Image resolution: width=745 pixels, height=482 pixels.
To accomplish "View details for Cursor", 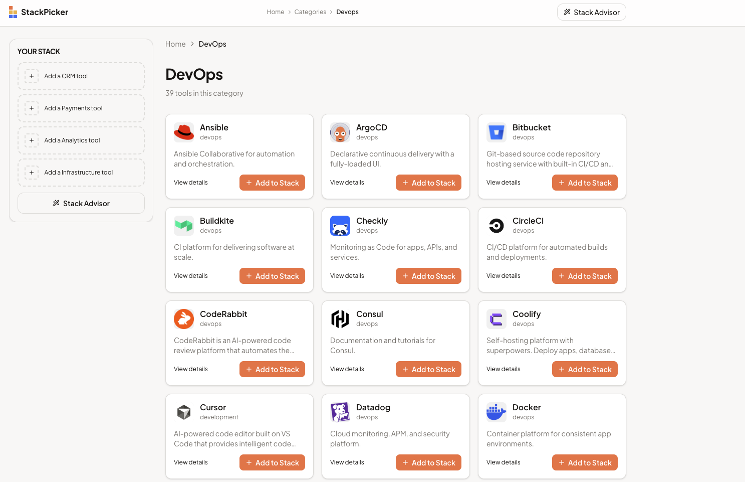I will pos(190,462).
